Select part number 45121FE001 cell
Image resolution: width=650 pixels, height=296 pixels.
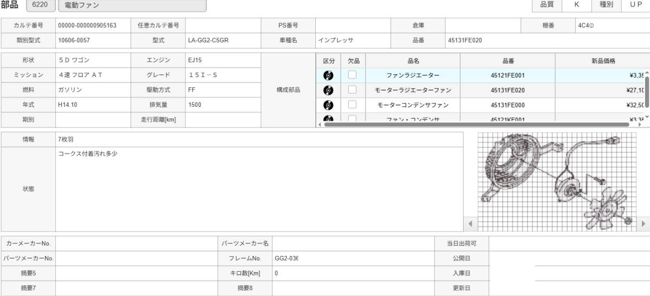tap(508, 75)
